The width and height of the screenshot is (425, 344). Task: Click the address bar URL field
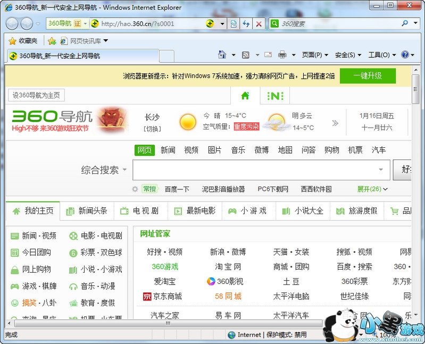tap(152, 24)
